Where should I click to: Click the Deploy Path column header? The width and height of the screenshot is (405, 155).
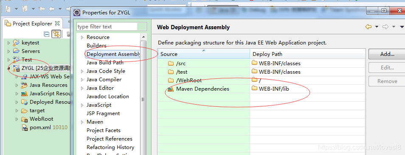click(x=308, y=54)
